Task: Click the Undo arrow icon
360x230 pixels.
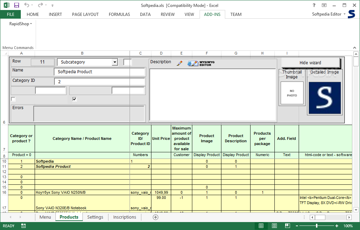Action: [27, 5]
